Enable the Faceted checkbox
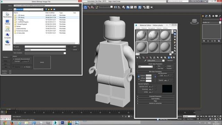This screenshot has height=125, width=222. pos(165,68)
